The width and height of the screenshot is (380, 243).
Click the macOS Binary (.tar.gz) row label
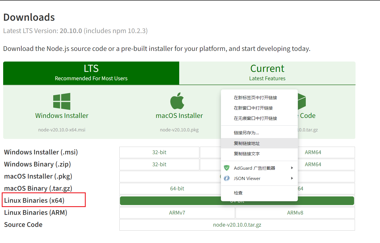(38, 188)
